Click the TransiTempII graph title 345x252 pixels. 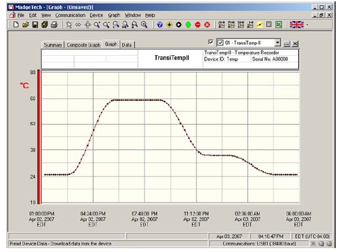(x=172, y=58)
